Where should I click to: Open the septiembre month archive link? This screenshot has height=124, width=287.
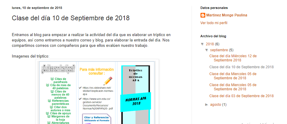(219, 50)
